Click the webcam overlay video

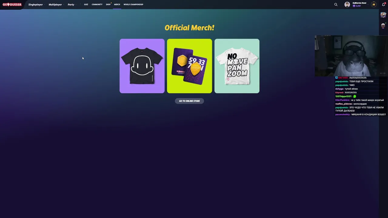pyautogui.click(x=351, y=56)
